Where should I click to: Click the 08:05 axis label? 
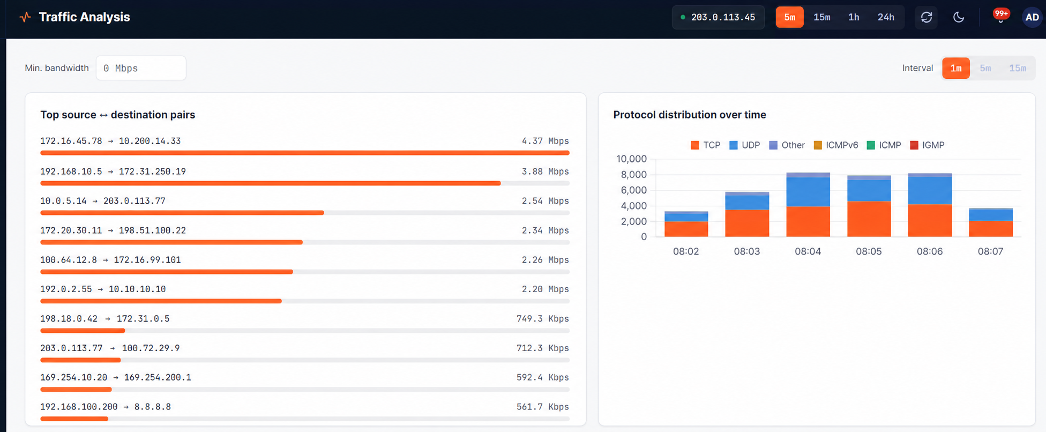tap(869, 251)
